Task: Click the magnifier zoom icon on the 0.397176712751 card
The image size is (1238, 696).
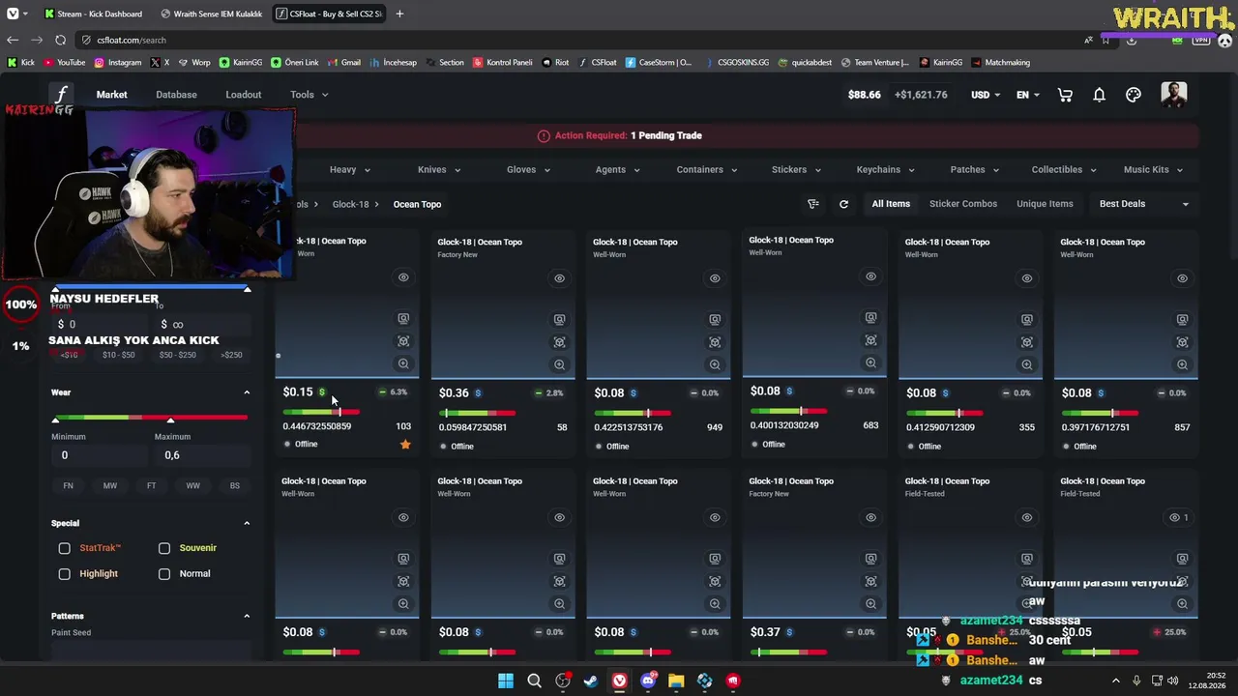Action: 1182,364
